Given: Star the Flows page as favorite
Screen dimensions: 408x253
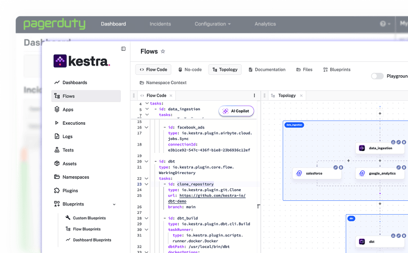Looking at the screenshot, I should pos(163,52).
